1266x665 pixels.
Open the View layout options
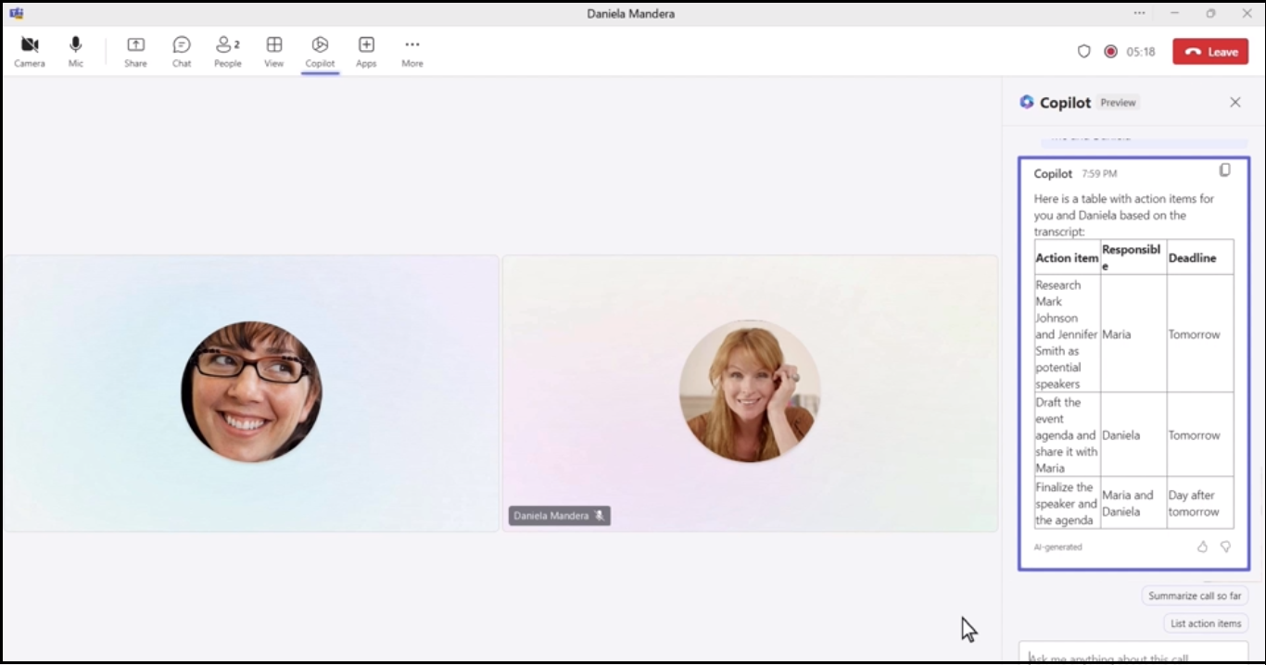[x=273, y=51]
